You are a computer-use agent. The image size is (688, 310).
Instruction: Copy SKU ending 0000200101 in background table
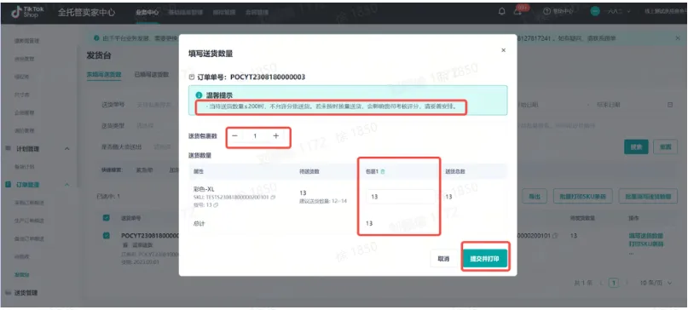coord(556,236)
